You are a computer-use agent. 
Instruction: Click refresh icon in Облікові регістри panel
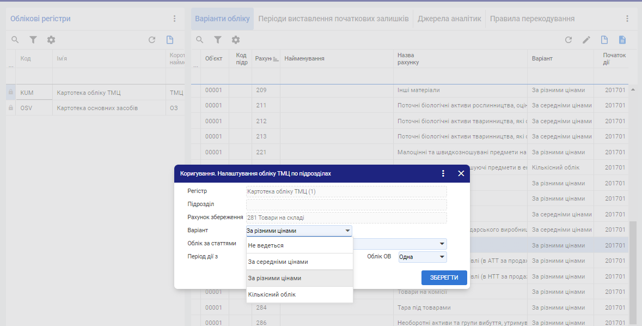click(x=152, y=40)
